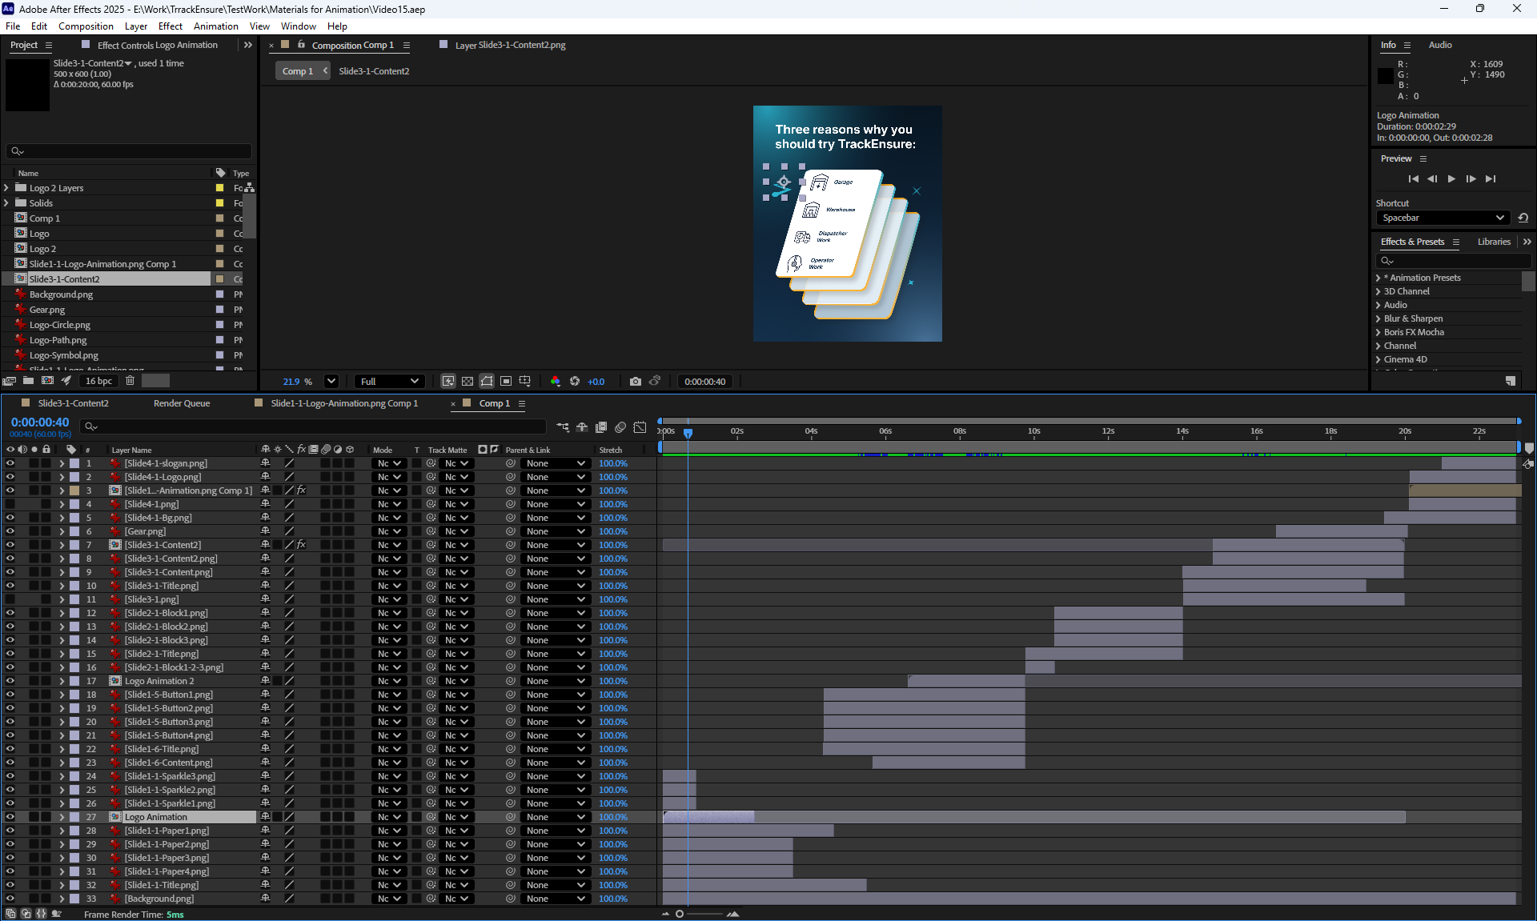The width and height of the screenshot is (1537, 921).
Task: Reset the preview Shortcut settings
Action: [1523, 218]
